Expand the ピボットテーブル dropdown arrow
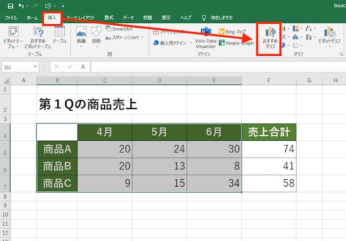346x241 pixels. point(17,47)
